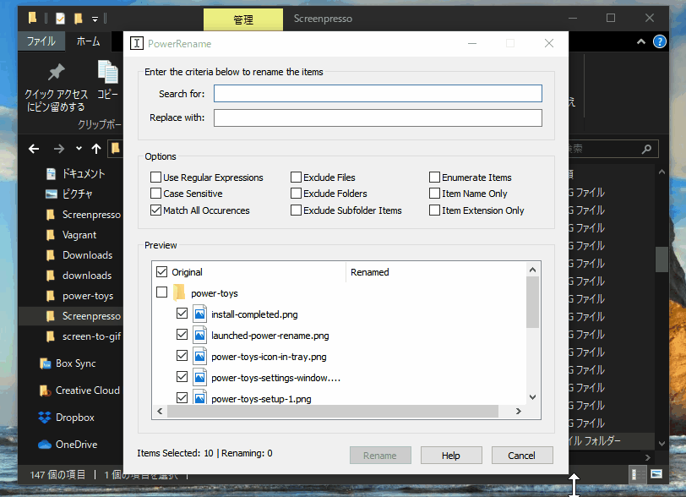686x497 pixels.
Task: Click the up arrow navigation button
Action: [96, 149]
